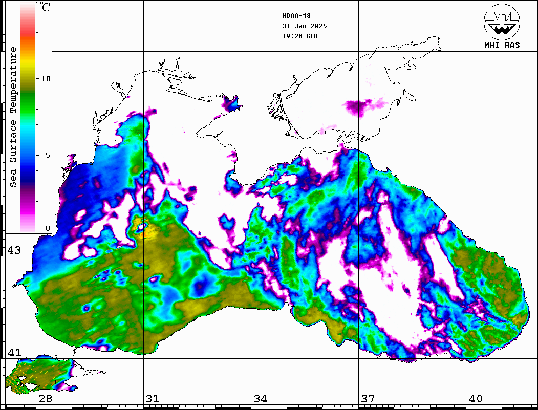Click the Sea Surface Temperature legend title

[13, 117]
